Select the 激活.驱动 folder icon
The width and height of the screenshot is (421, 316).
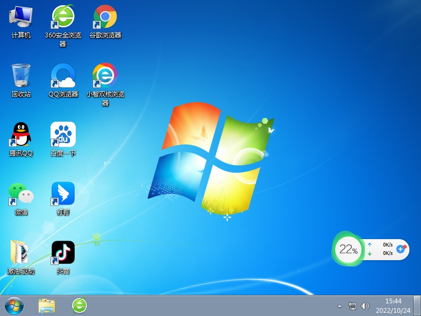(21, 258)
